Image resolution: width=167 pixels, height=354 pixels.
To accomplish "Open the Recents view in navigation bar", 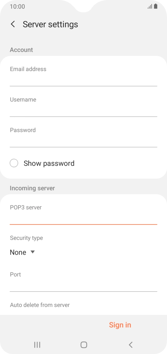I will point(37,345).
